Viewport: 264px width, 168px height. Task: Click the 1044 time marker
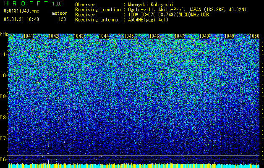point(104,36)
